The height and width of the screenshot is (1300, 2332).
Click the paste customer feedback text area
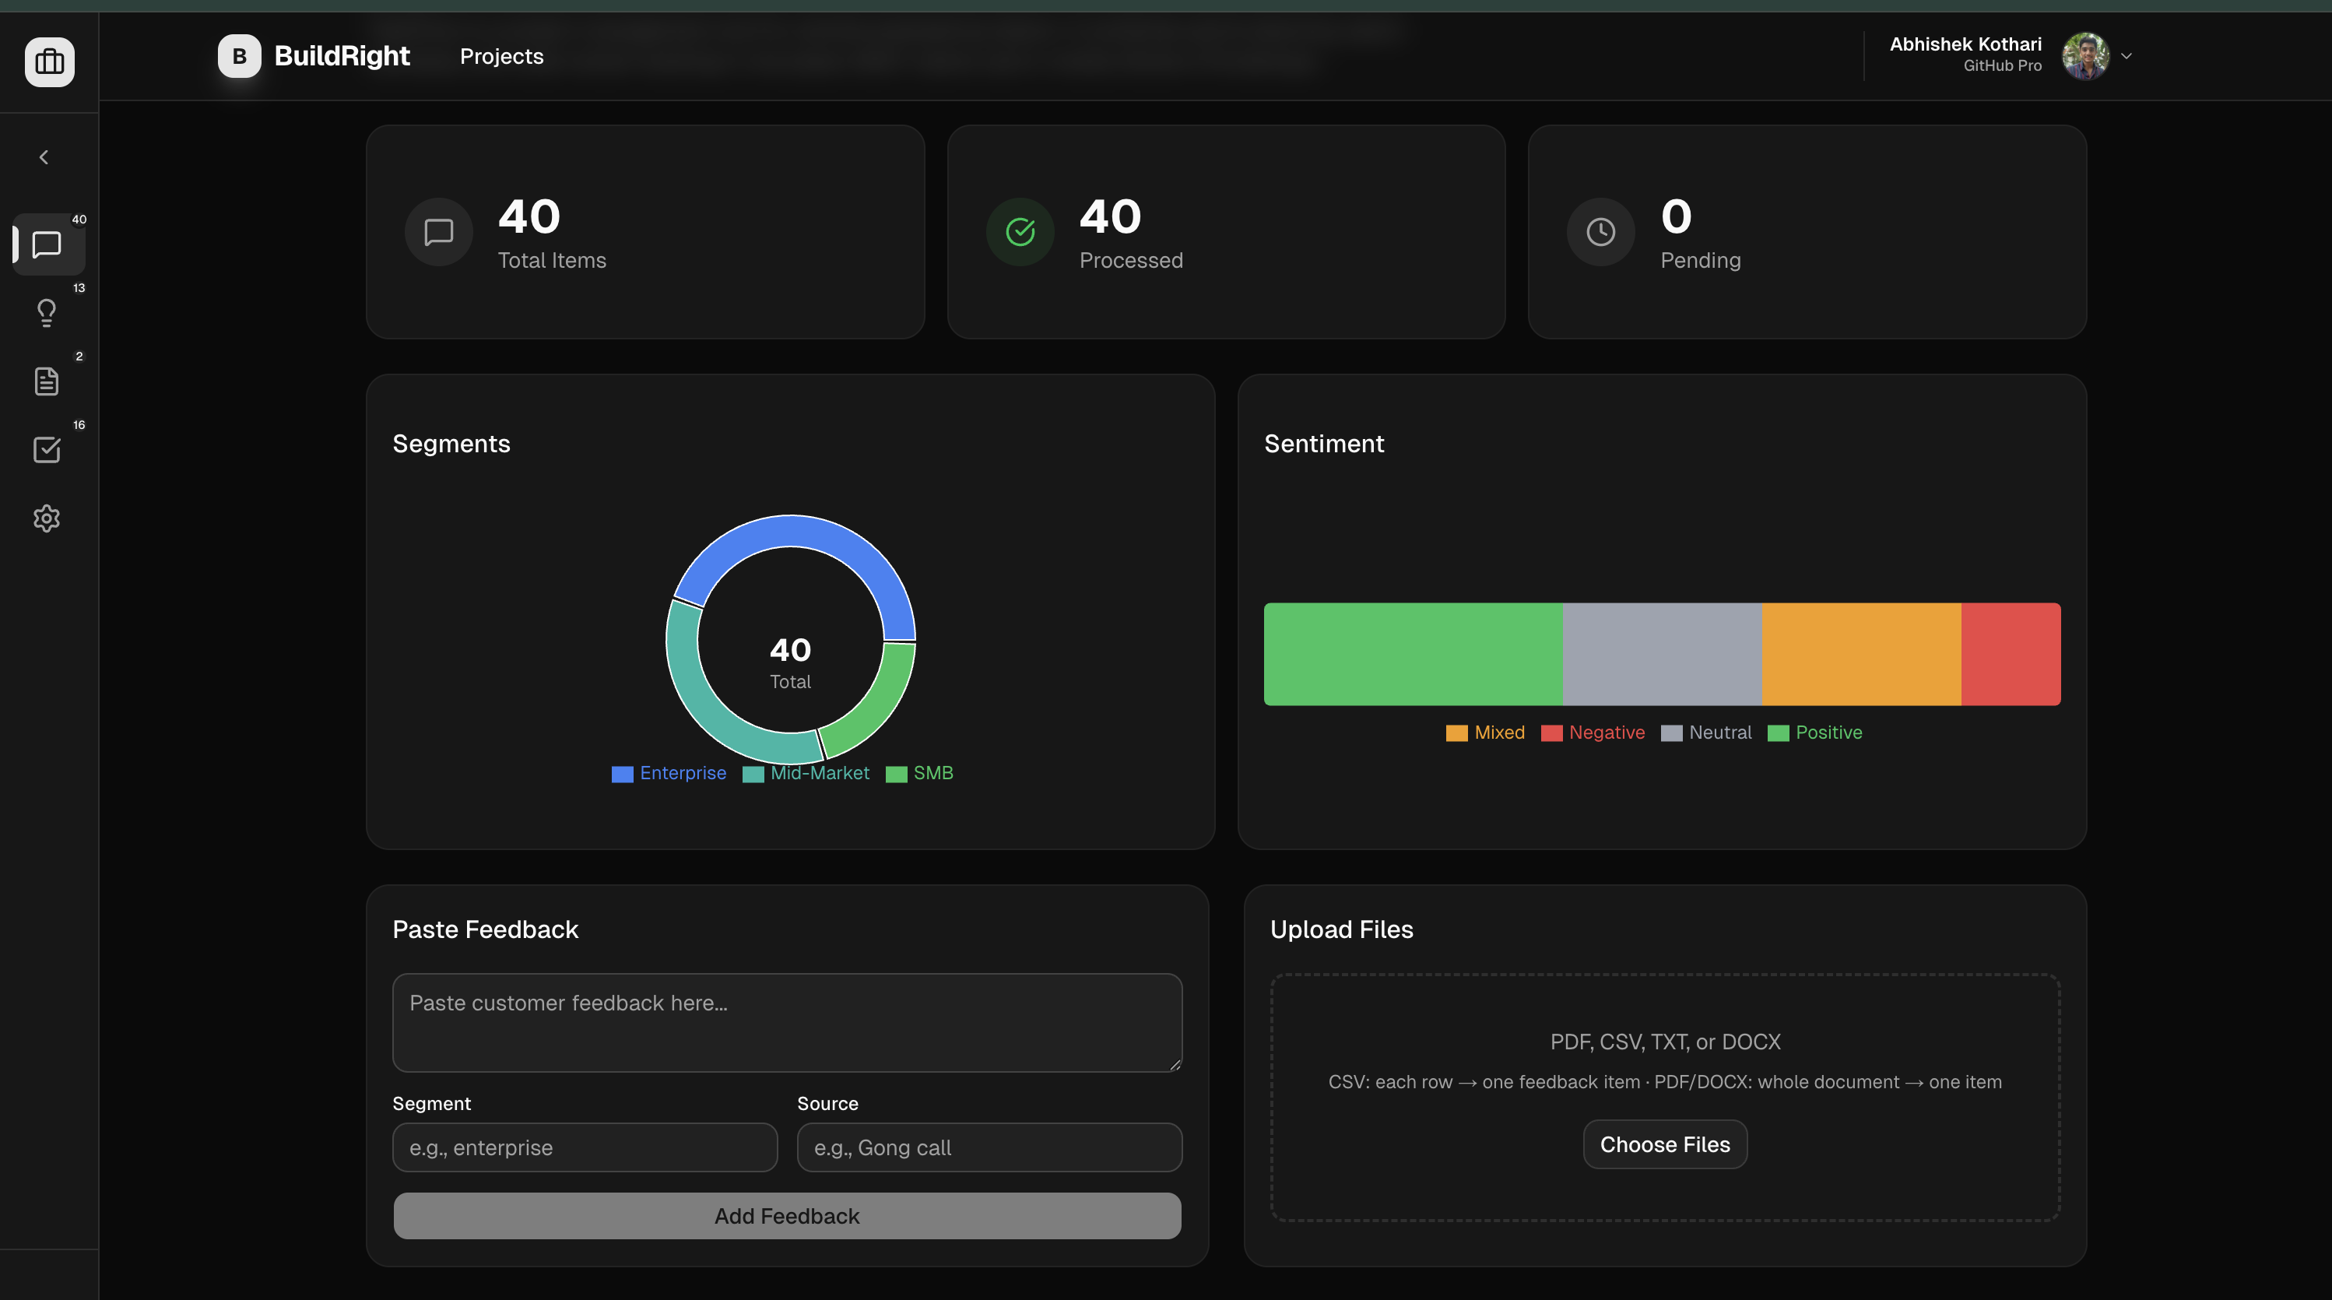tap(786, 1023)
